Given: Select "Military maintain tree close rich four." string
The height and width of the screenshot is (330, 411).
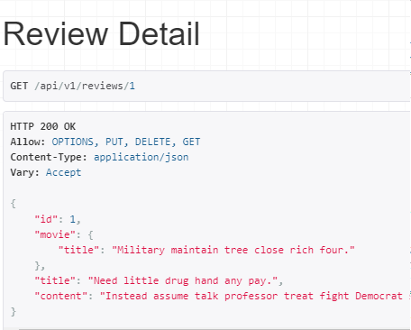Looking at the screenshot, I should point(233,250).
